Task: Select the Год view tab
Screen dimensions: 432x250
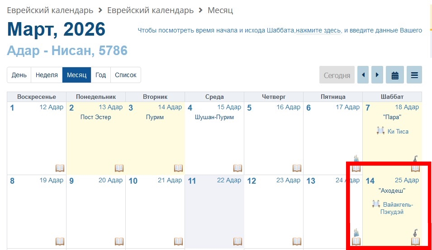Action: (101, 75)
